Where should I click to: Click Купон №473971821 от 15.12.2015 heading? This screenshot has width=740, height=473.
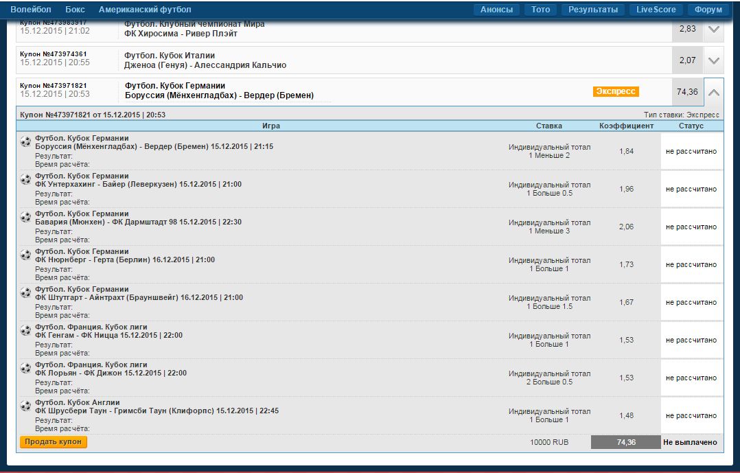coord(93,115)
